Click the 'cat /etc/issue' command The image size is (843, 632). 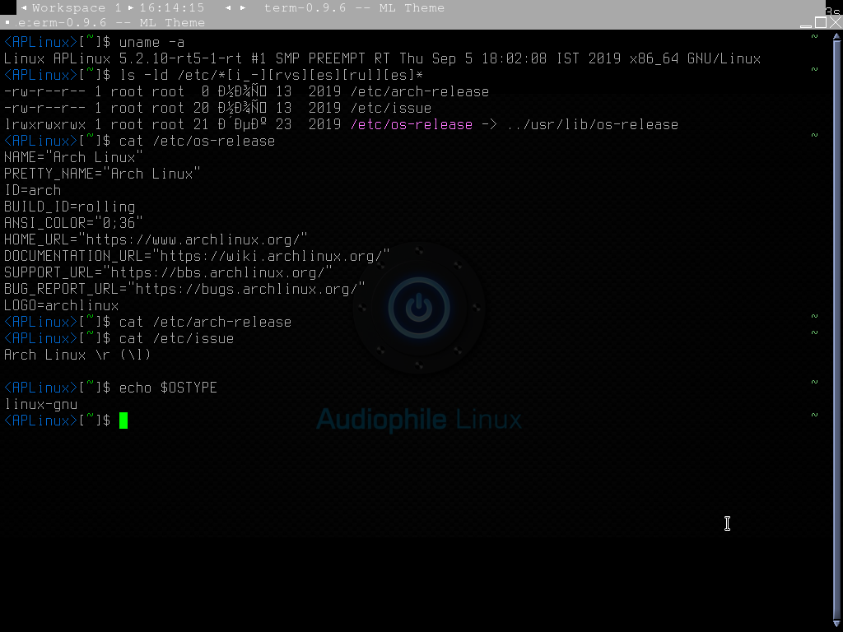[176, 338]
